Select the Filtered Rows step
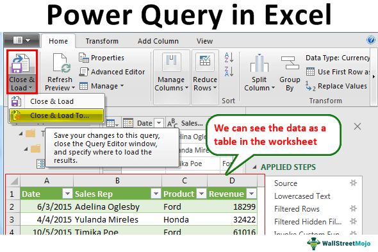Image resolution: width=378 pixels, height=252 pixels. 297,209
